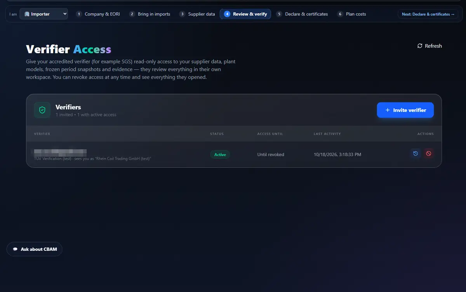This screenshot has width=466, height=292.
Task: Click the green shield icon beside Verifiers
Action: click(42, 110)
